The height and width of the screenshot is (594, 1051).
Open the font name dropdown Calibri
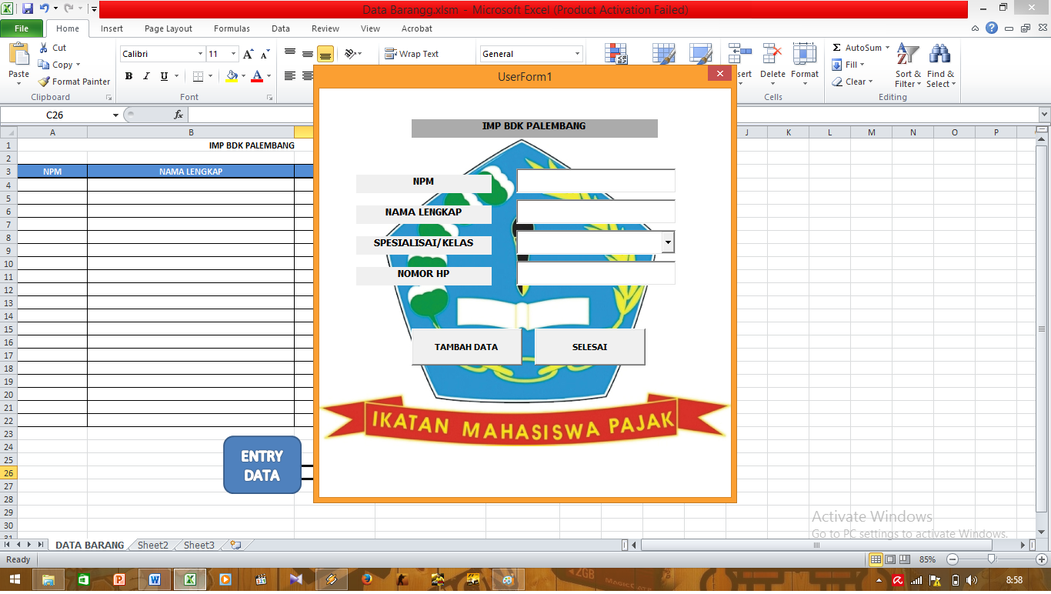point(200,54)
